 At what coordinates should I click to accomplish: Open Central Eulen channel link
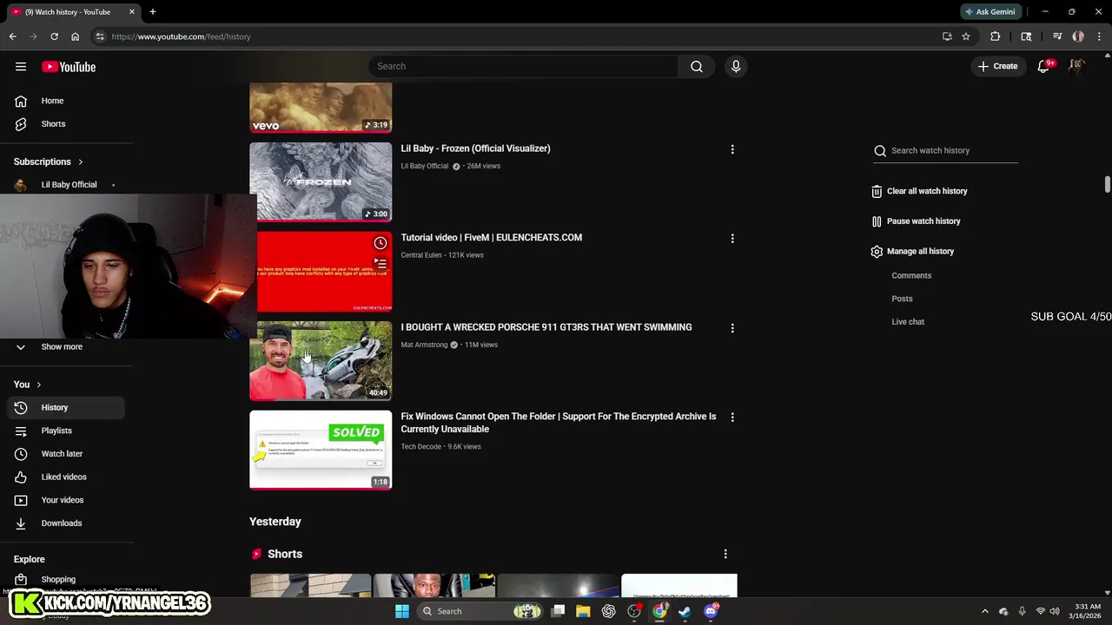pyautogui.click(x=421, y=255)
